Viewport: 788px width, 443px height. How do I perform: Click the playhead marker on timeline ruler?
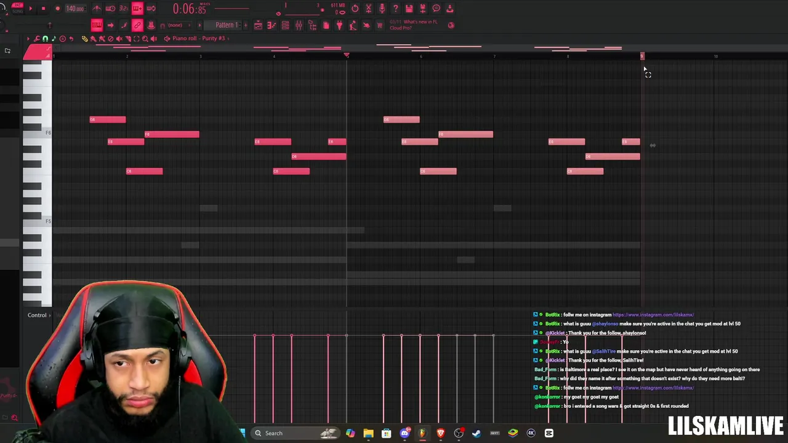[347, 56]
